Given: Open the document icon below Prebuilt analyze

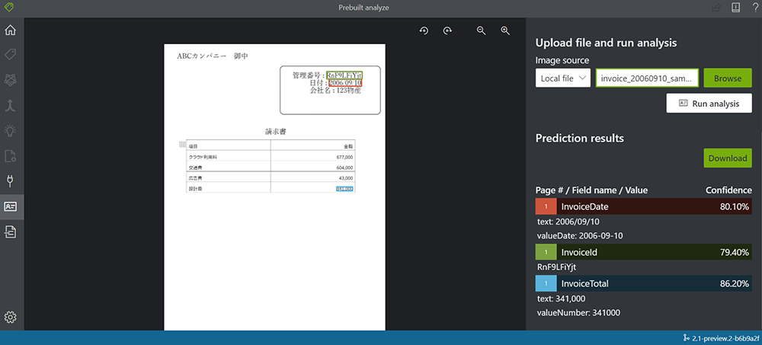Looking at the screenshot, I should (x=11, y=232).
